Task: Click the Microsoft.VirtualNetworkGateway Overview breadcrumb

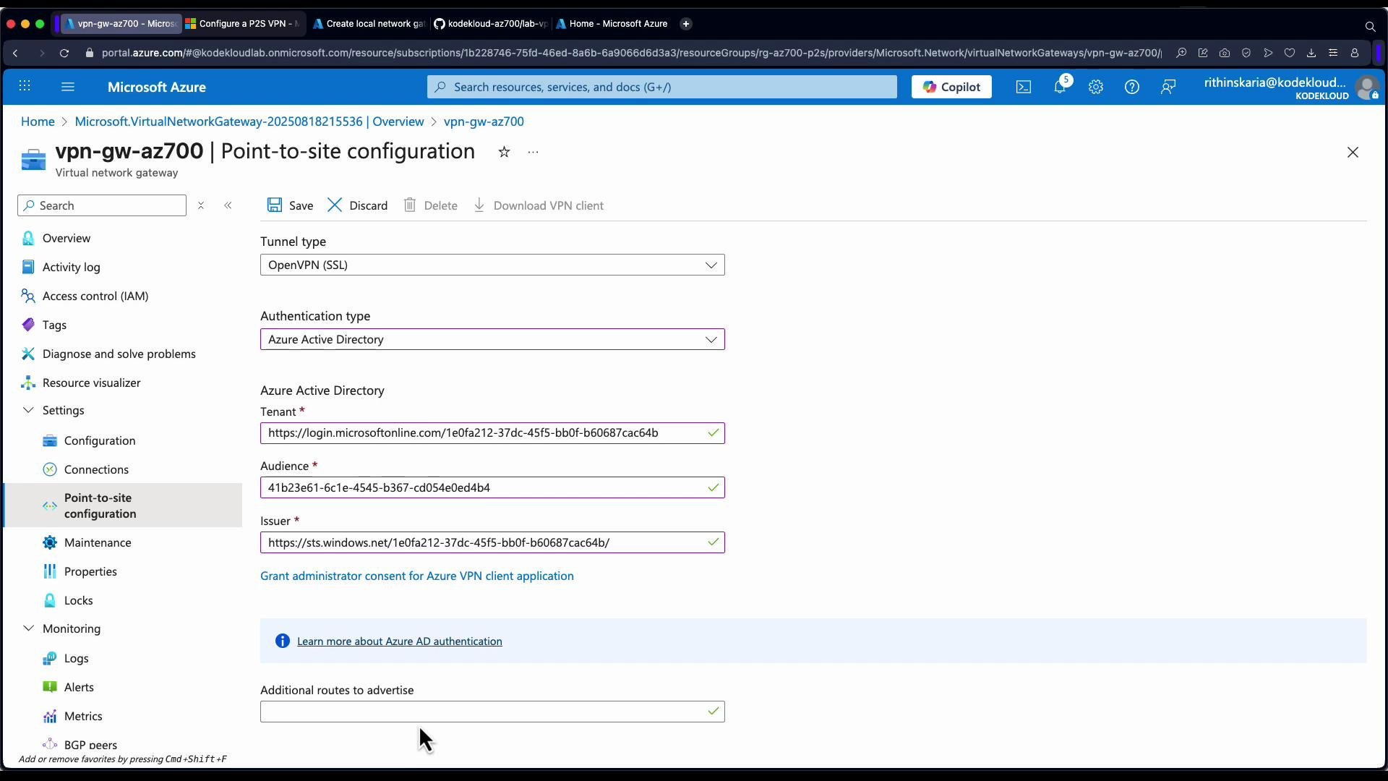Action: click(x=249, y=121)
